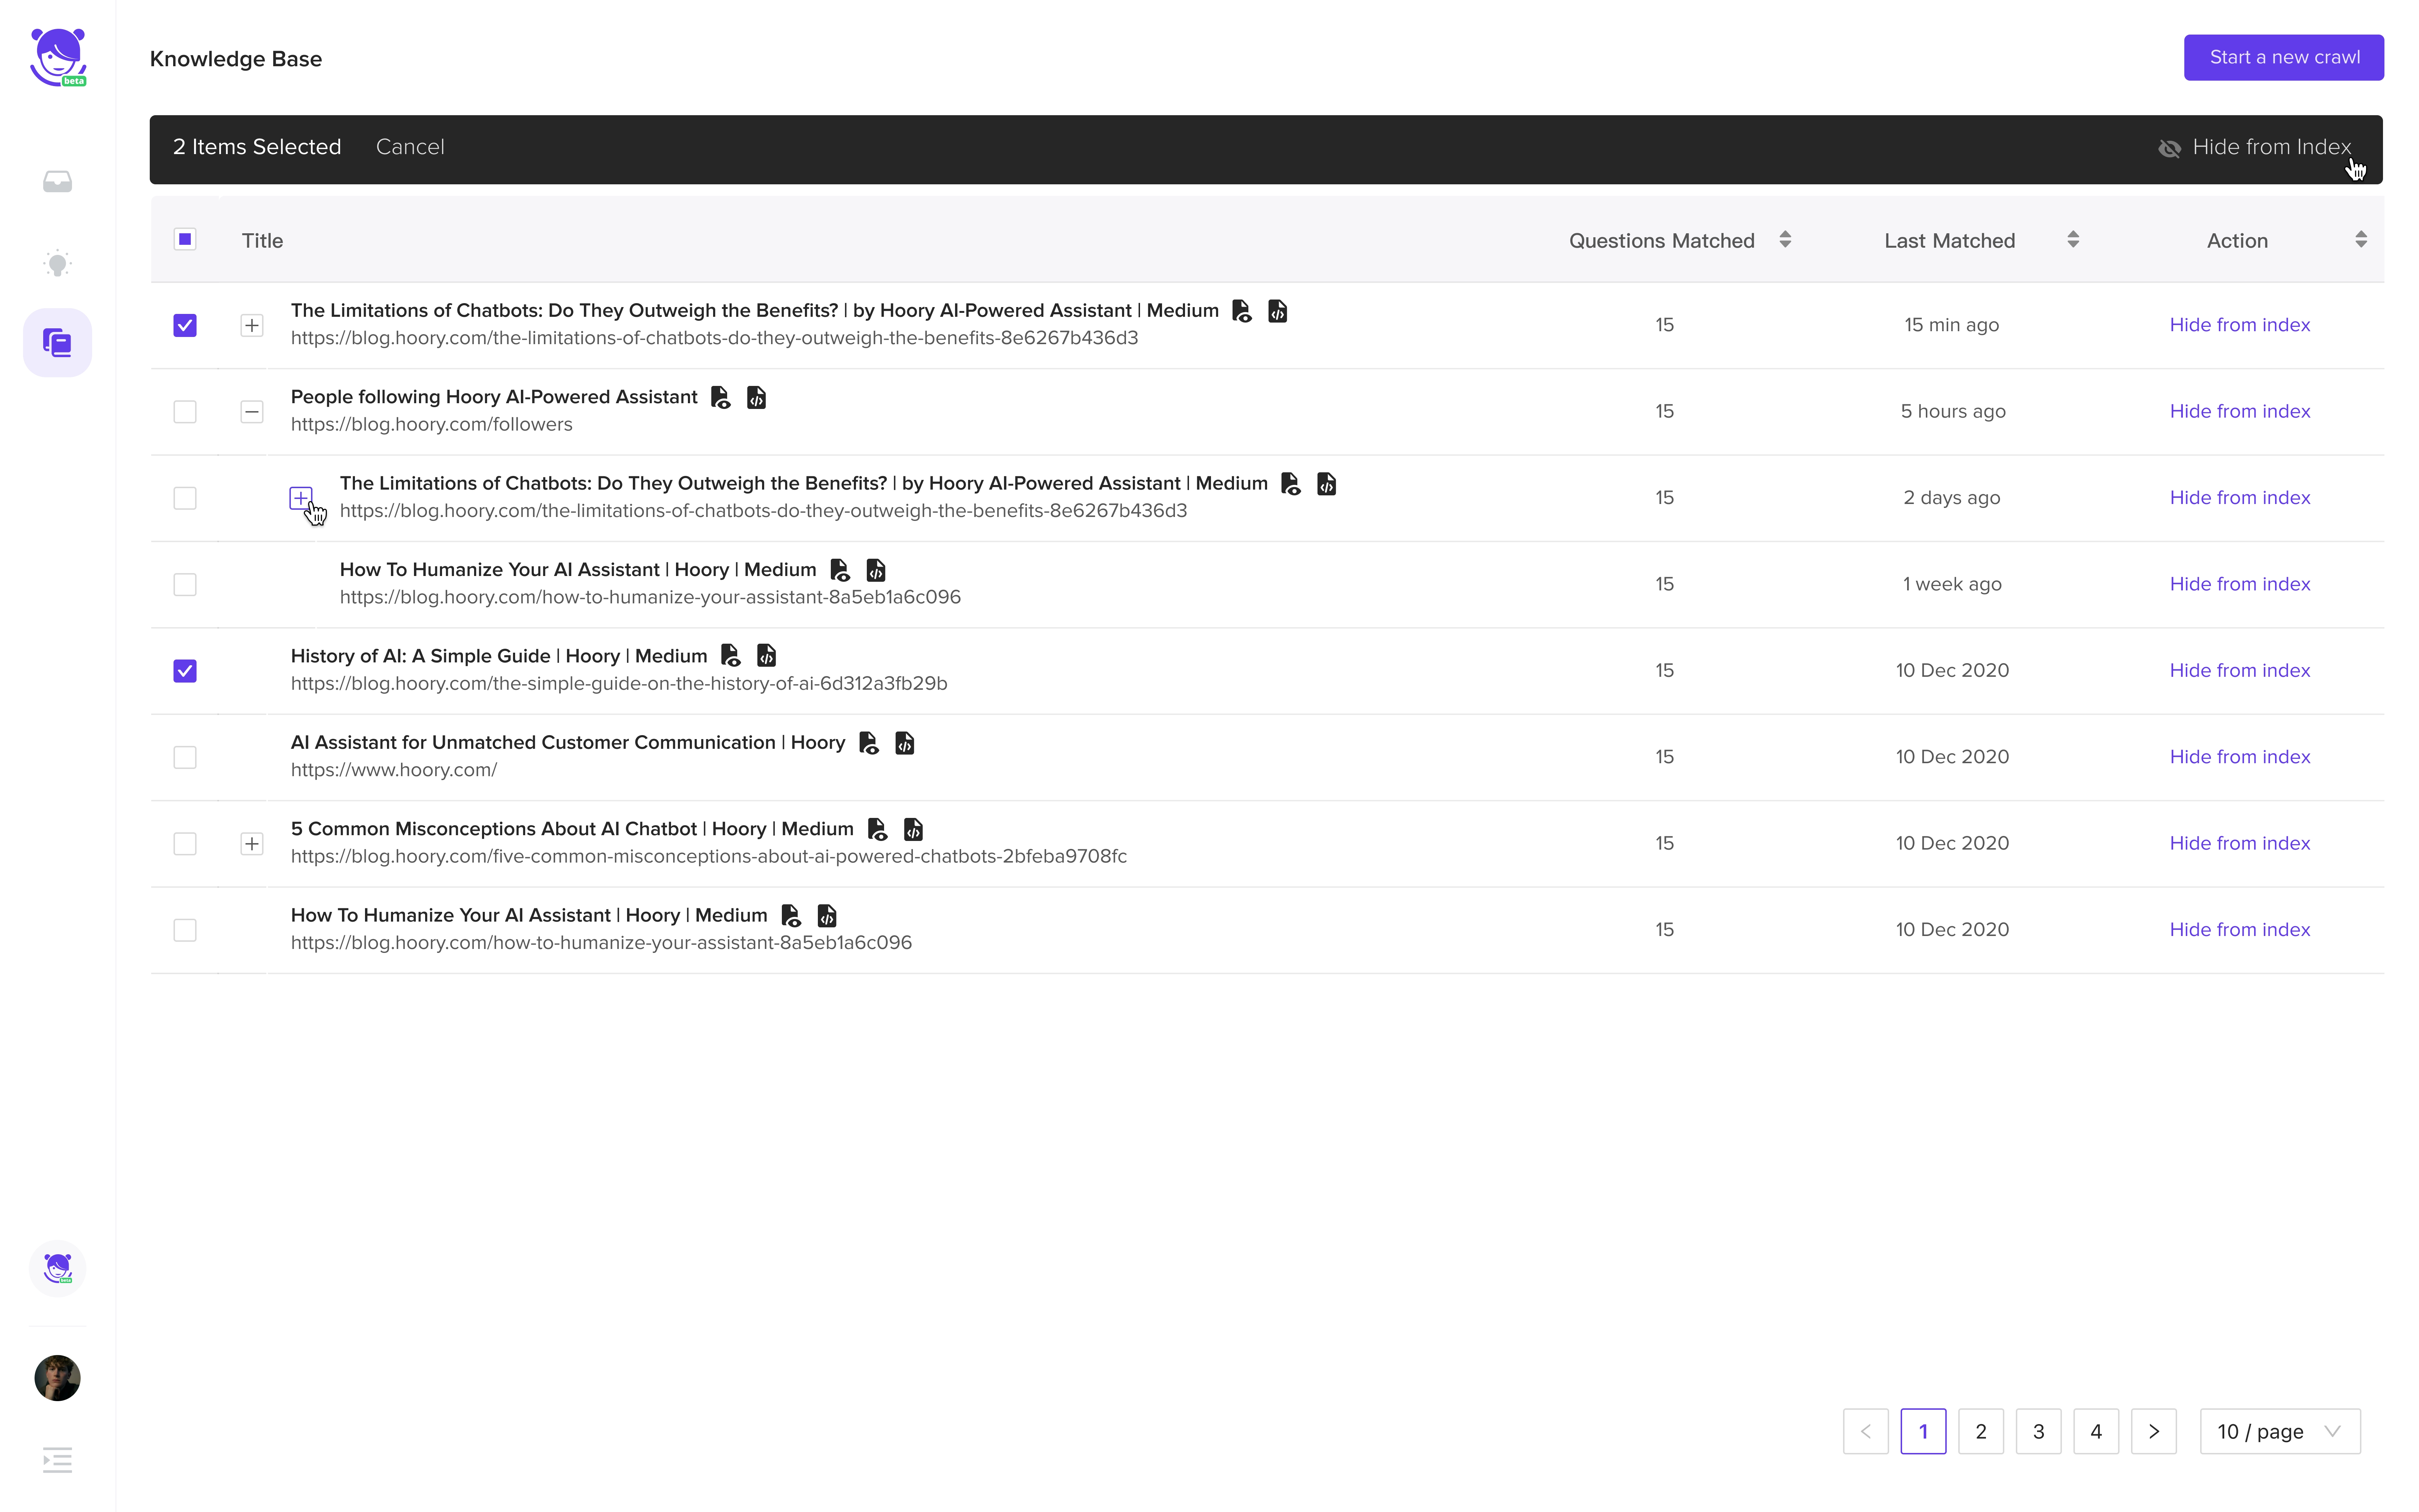The height and width of the screenshot is (1512, 2419).
Task: Open the lightbulb insights sidebar icon
Action: point(57,263)
